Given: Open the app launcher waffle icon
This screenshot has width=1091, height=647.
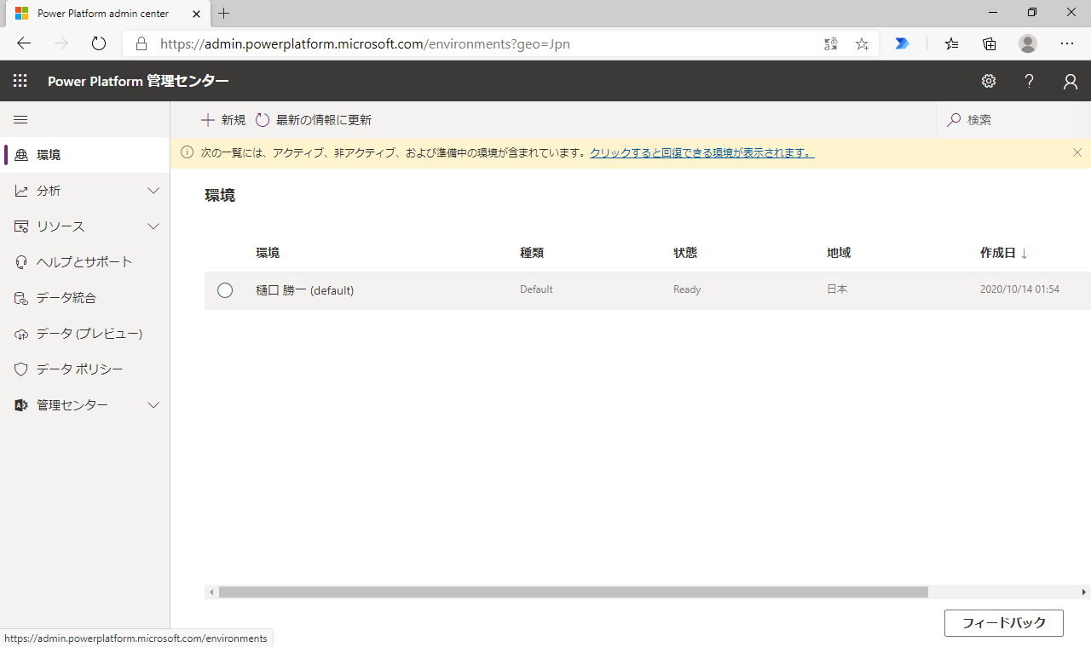Looking at the screenshot, I should click(x=20, y=81).
